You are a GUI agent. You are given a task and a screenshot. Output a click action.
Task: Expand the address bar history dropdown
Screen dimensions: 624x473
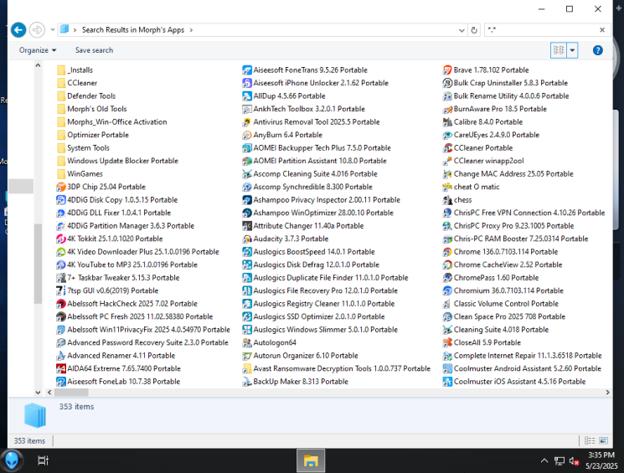pos(462,30)
